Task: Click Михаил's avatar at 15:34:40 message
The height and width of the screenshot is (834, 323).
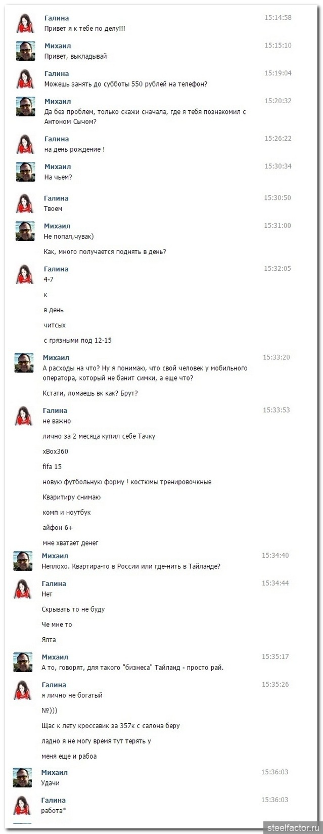Action: click(x=23, y=561)
